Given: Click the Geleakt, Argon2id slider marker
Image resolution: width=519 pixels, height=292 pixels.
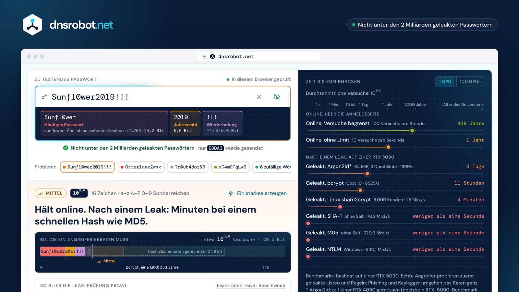Looking at the screenshot, I should pyautogui.click(x=367, y=174).
